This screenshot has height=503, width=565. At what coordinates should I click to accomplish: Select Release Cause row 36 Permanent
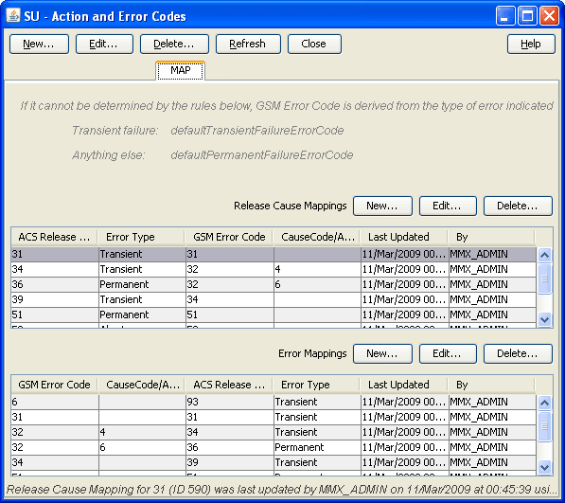pyautogui.click(x=274, y=284)
